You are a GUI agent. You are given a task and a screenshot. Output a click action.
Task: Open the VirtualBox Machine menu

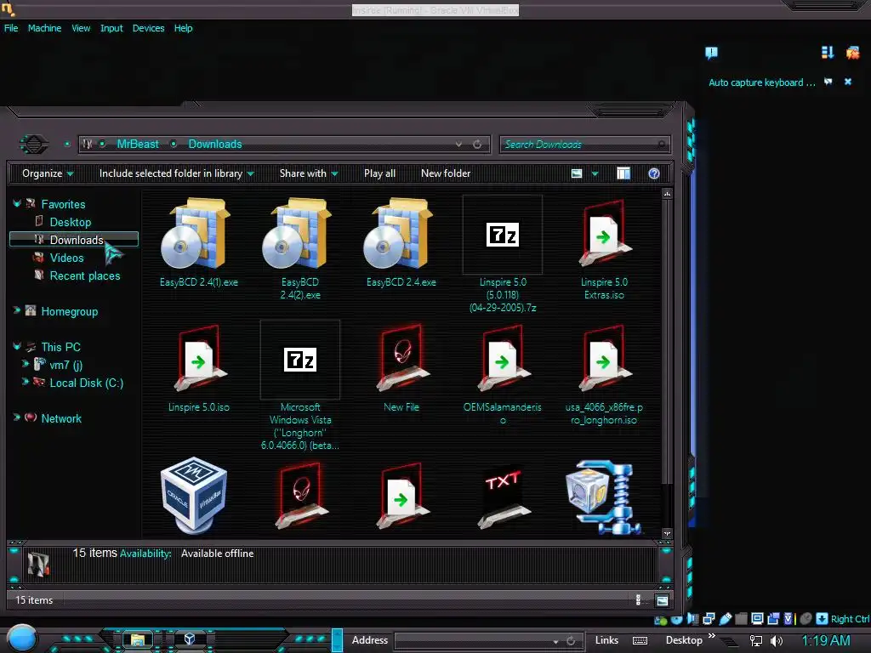44,28
